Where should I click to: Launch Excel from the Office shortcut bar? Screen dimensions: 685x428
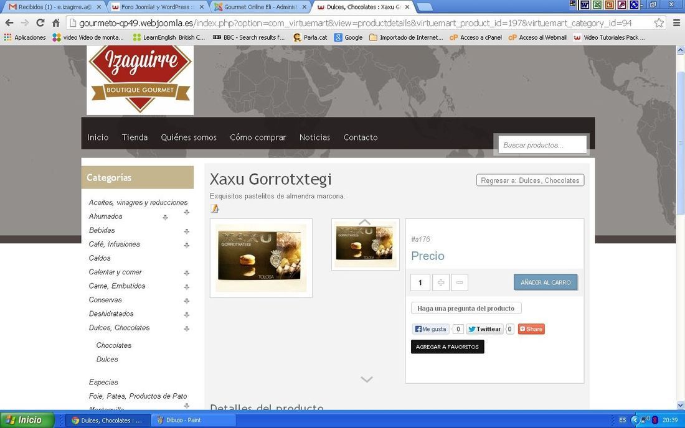pyautogui.click(x=597, y=5)
